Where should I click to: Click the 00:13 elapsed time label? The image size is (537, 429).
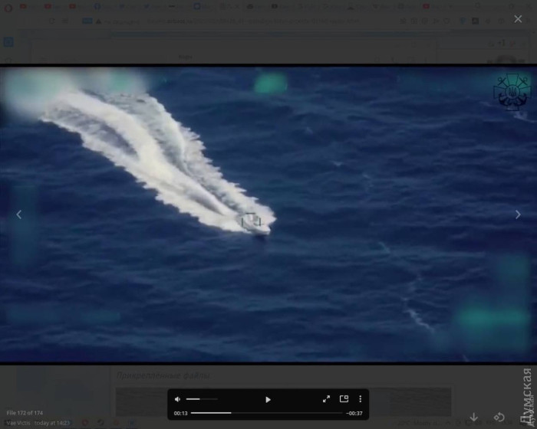(x=181, y=413)
